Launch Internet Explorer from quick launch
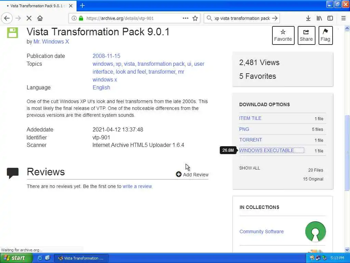The height and width of the screenshot is (263, 350). 40,258
